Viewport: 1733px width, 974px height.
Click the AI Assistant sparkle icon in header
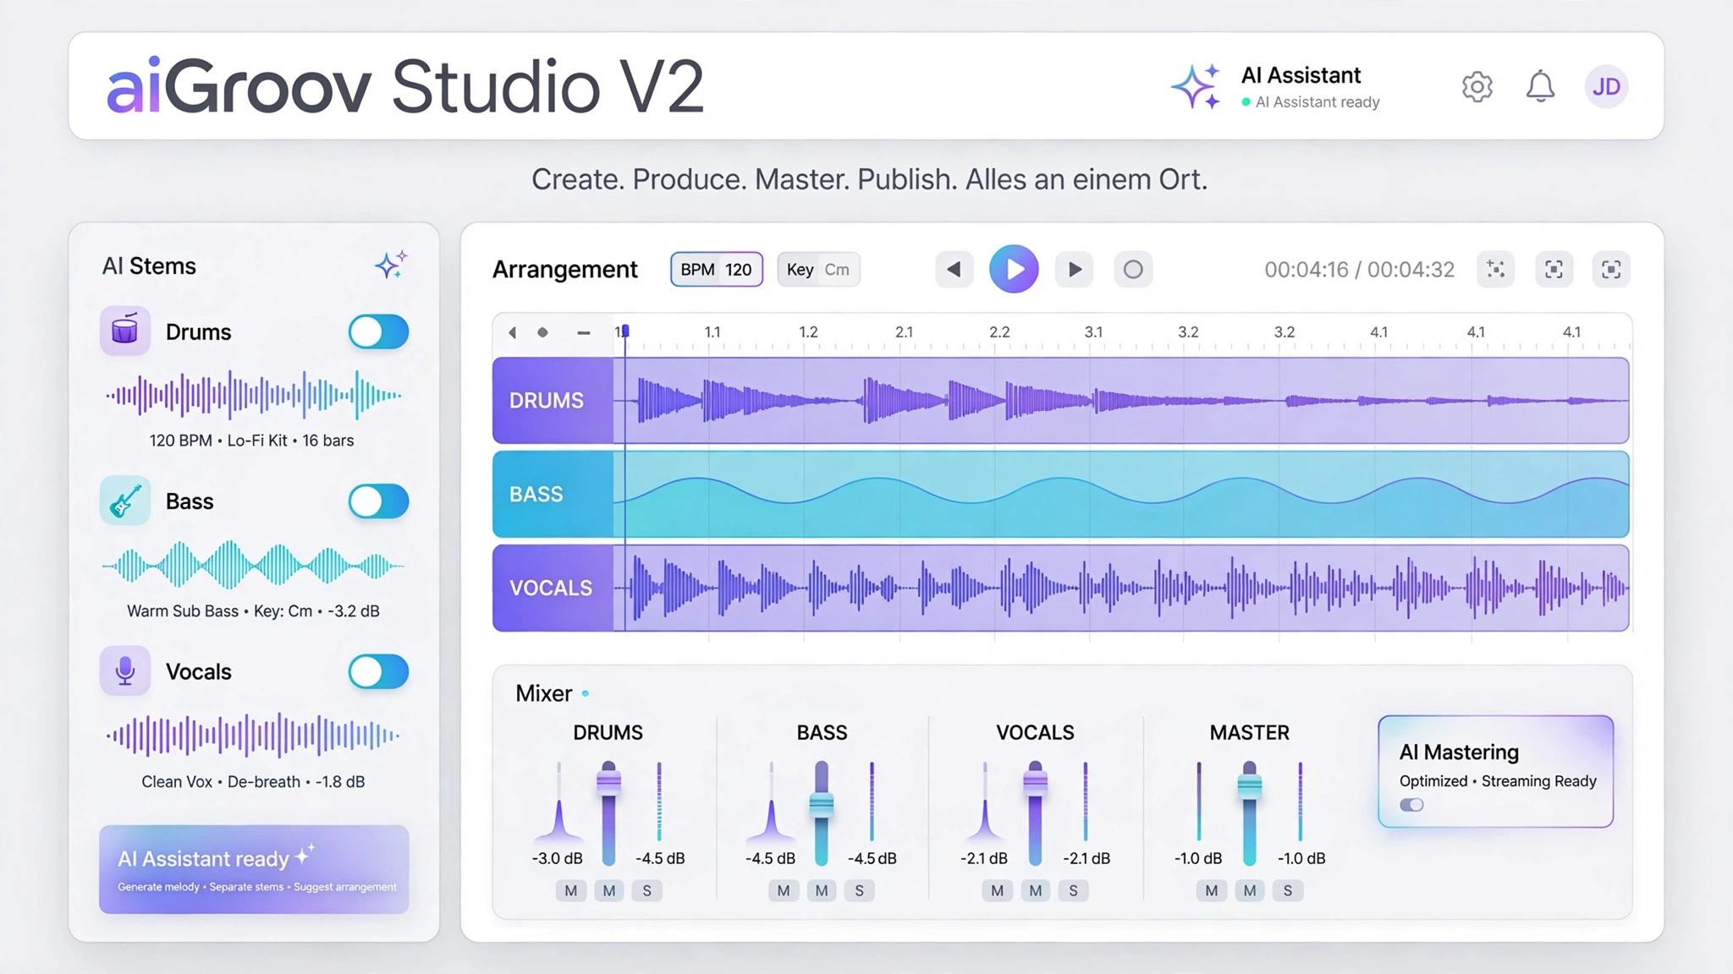[x=1196, y=86]
